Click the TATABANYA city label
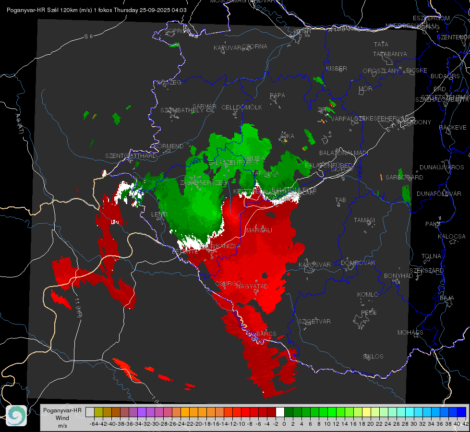Viewport: 470px width, 432px height. [390, 54]
